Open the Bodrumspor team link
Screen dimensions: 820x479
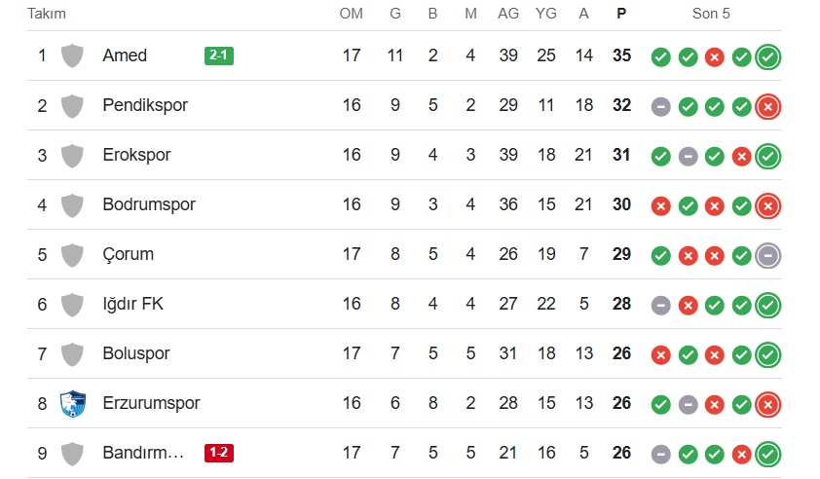point(149,204)
